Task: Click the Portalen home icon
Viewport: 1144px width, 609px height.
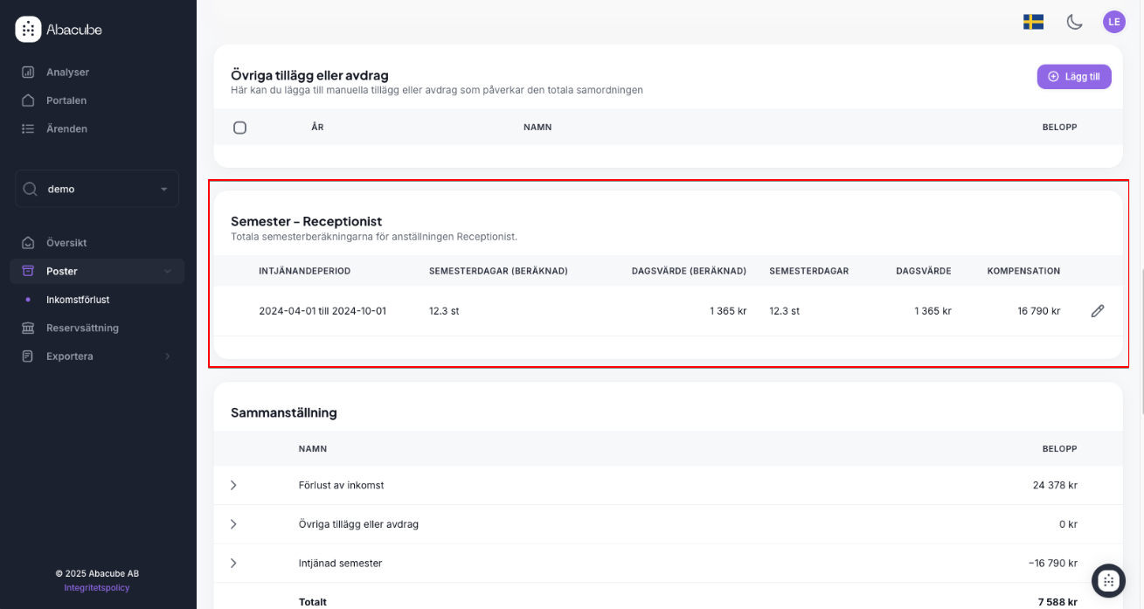Action: pos(28,100)
